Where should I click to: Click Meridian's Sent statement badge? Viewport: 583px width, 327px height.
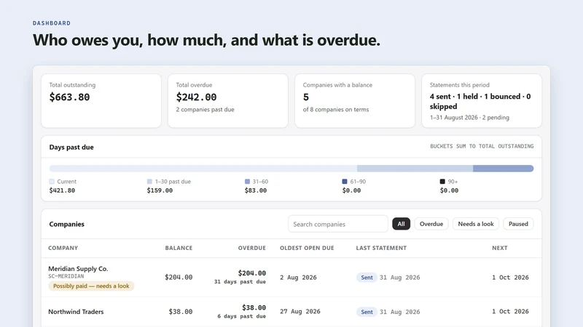(x=367, y=278)
